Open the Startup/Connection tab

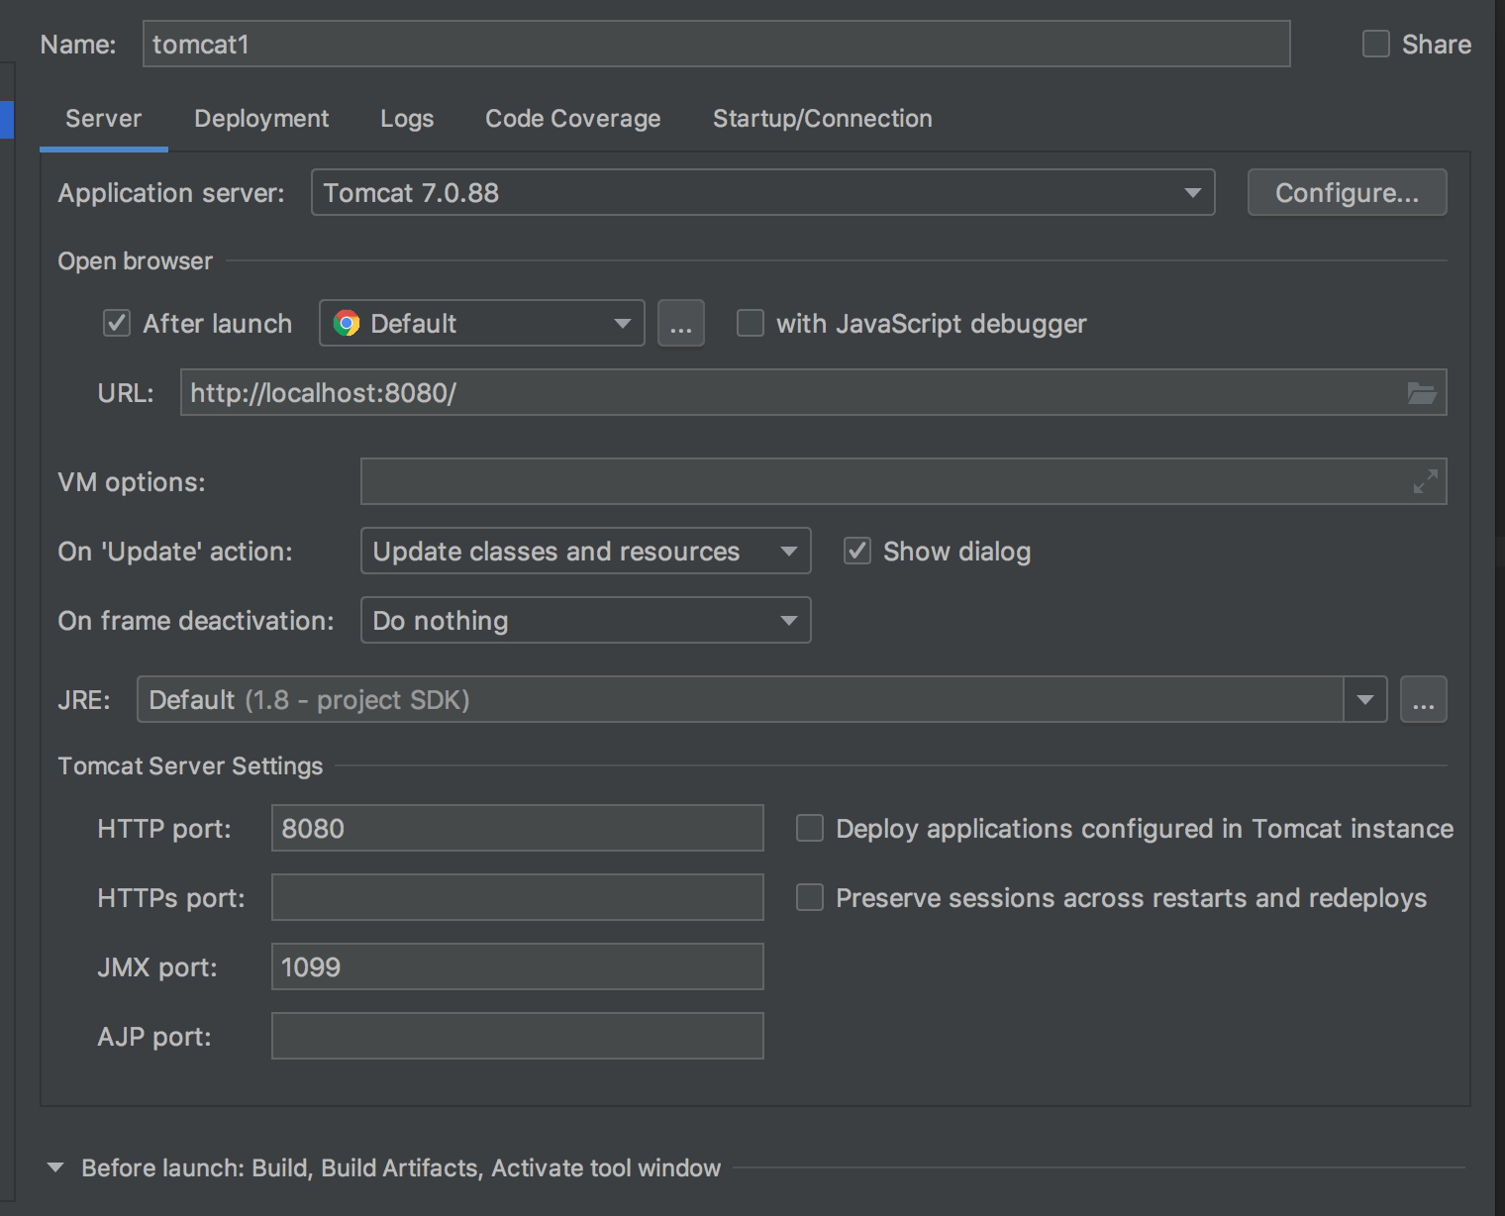pyautogui.click(x=823, y=119)
